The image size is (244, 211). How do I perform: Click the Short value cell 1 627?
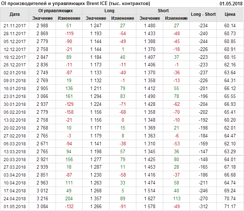click(x=150, y=199)
